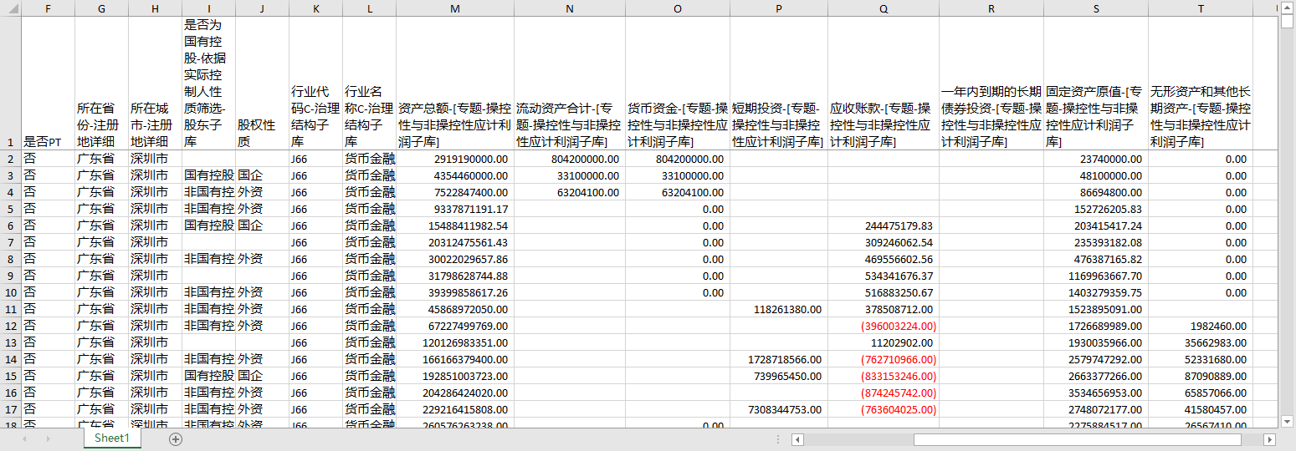
Task: Click the header cell '股权性质'
Action: (x=262, y=84)
